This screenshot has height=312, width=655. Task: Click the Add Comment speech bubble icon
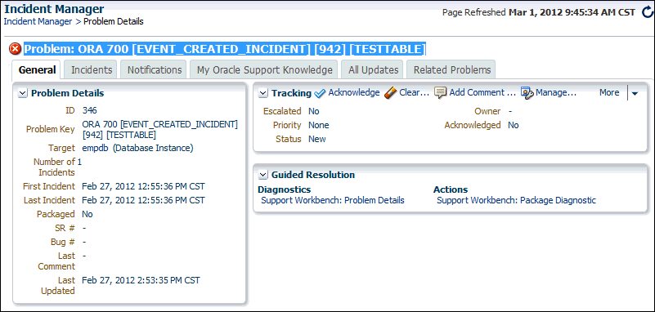[441, 92]
